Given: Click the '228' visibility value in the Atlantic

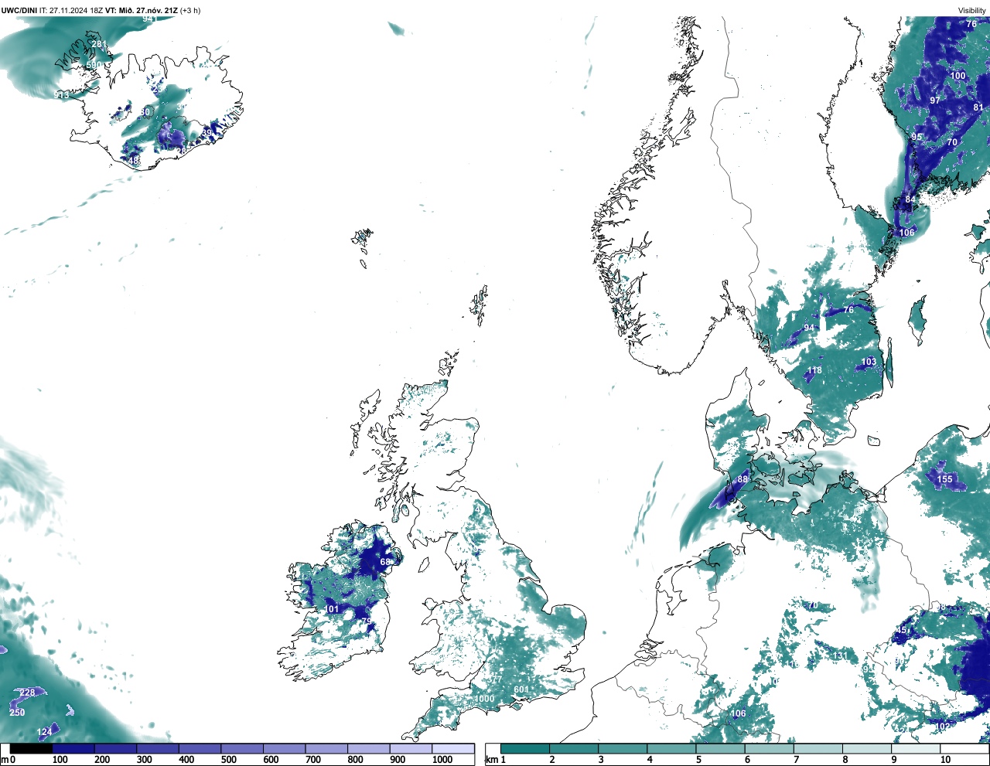Looking at the screenshot, I should (27, 693).
